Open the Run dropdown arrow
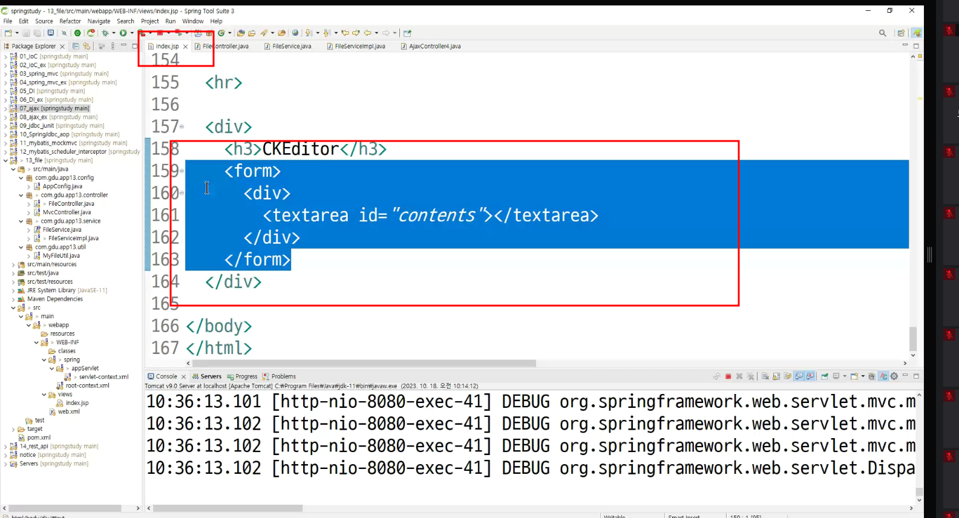Image resolution: width=959 pixels, height=518 pixels. (x=132, y=33)
